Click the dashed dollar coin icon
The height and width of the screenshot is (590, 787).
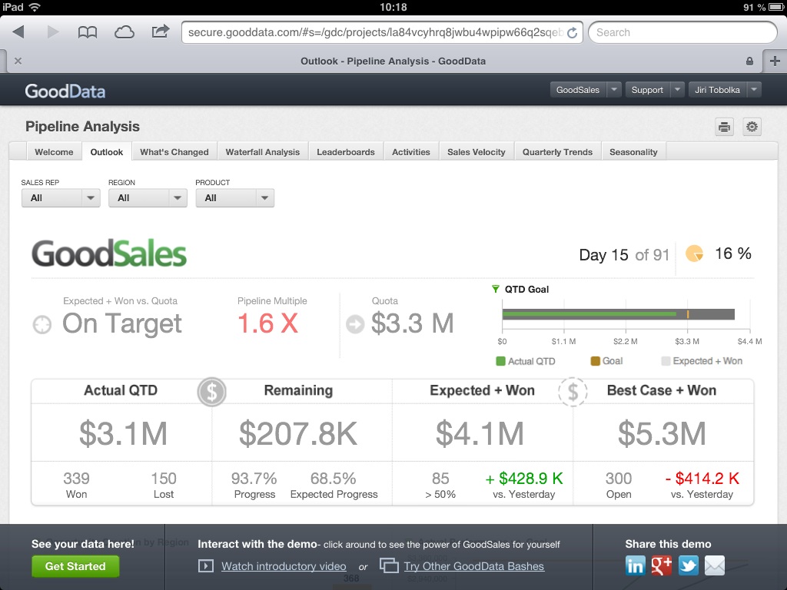(x=573, y=392)
